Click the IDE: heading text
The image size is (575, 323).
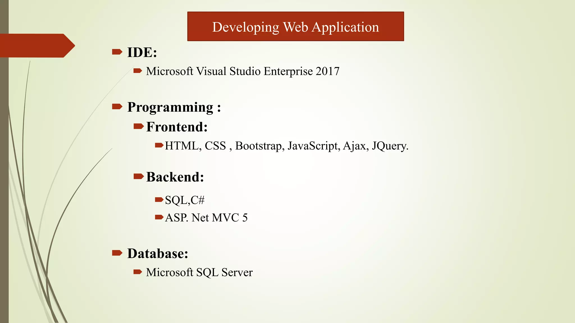(x=142, y=52)
